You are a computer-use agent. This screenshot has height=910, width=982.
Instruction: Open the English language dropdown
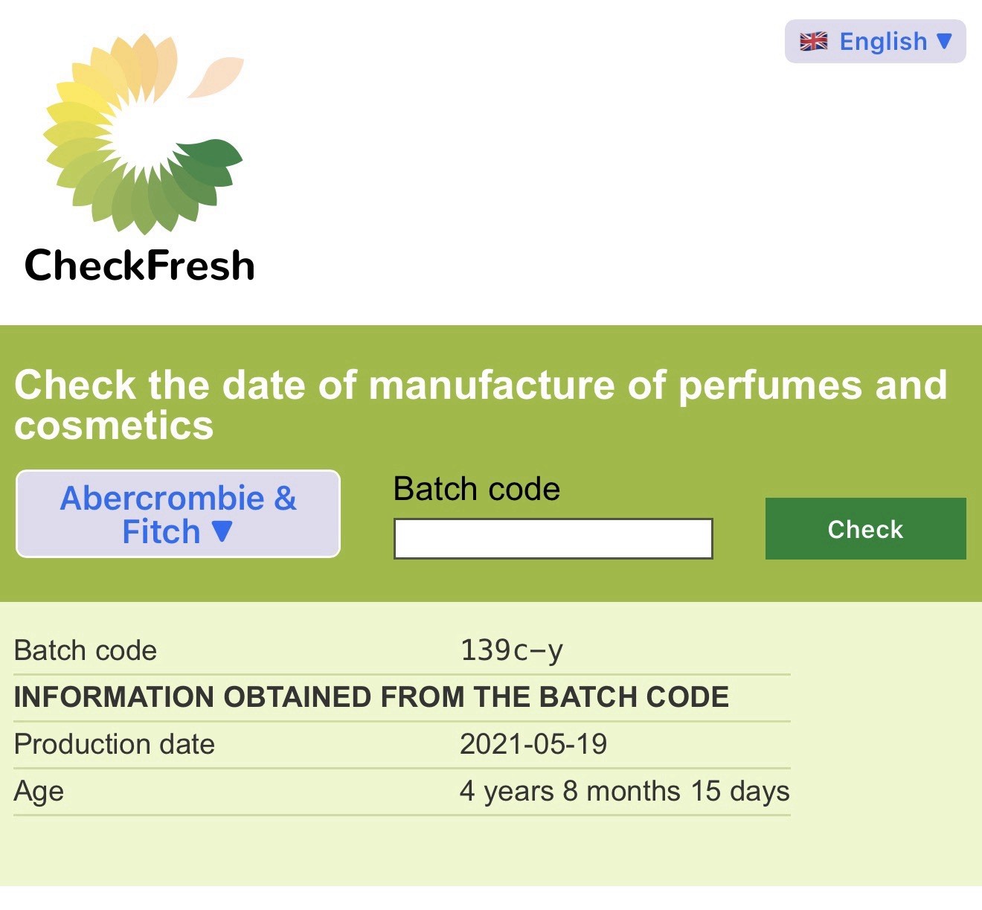point(876,42)
